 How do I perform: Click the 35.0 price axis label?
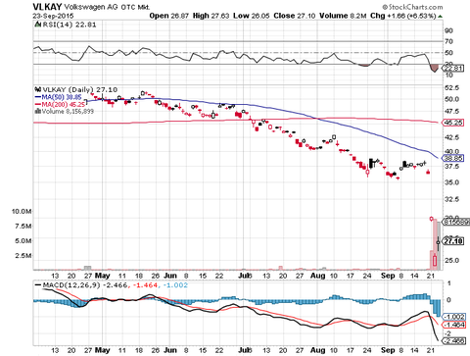pos(451,182)
